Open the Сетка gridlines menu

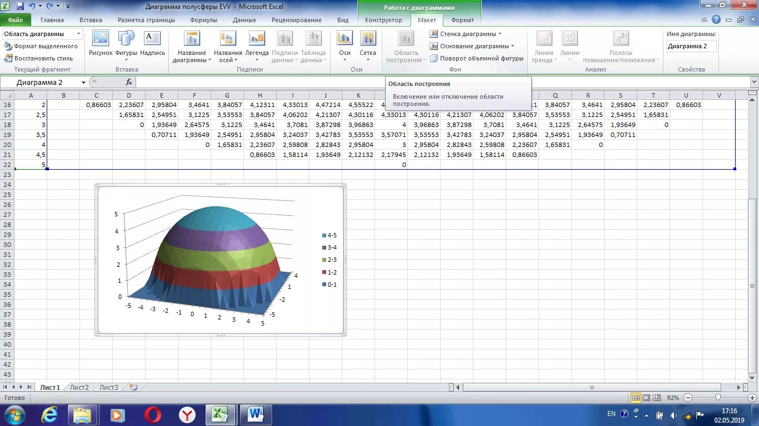pos(368,47)
